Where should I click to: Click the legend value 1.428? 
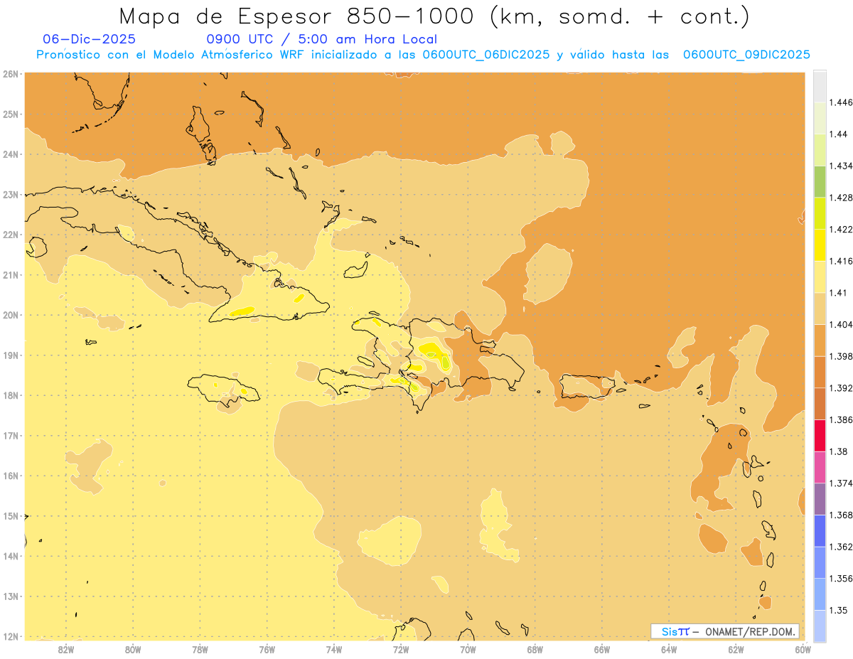[x=841, y=198]
